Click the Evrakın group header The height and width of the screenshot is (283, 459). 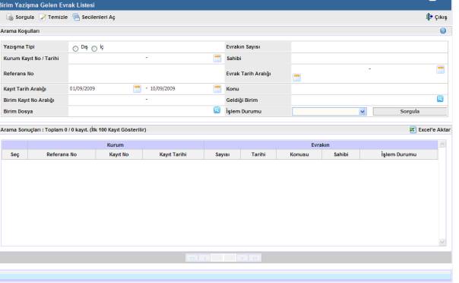tap(320, 145)
